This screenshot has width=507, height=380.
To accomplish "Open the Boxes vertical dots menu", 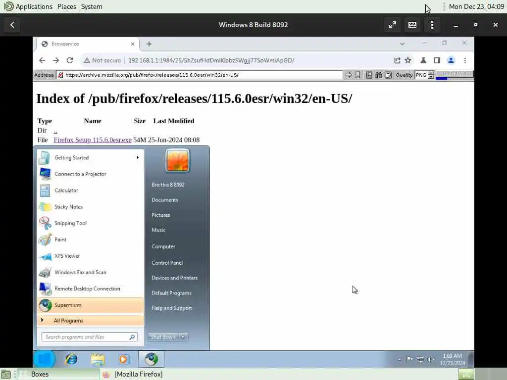I will pos(432,25).
